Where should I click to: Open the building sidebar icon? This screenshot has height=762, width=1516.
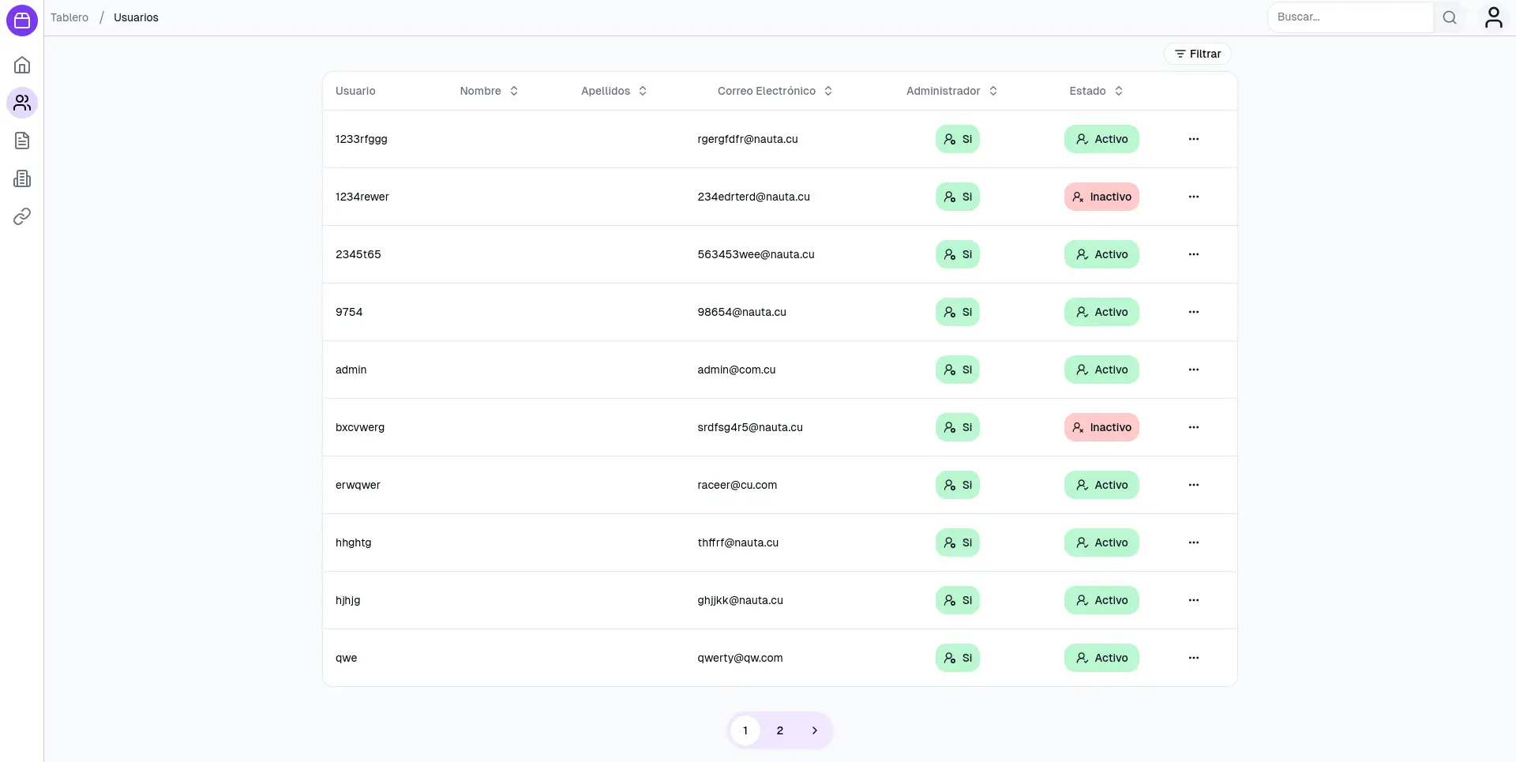pos(22,178)
